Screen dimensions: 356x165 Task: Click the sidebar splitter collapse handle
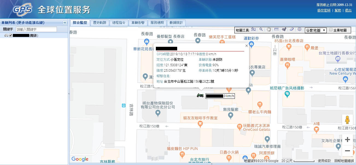pyautogui.click(x=69, y=94)
